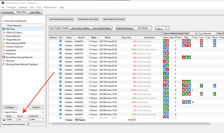224x133 pixels.
Task: Click the Duplicates field showing 3,048
Action: pyautogui.click(x=36, y=120)
